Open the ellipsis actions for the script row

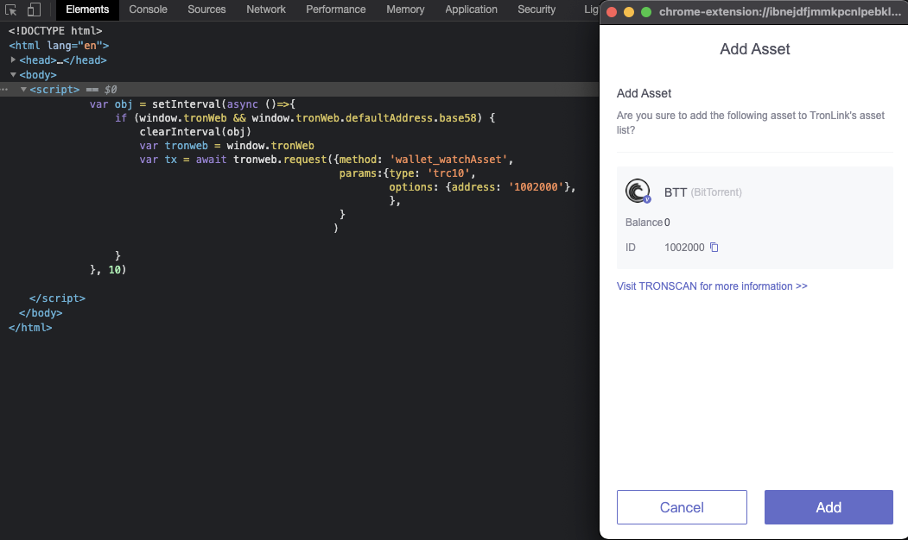pyautogui.click(x=4, y=90)
